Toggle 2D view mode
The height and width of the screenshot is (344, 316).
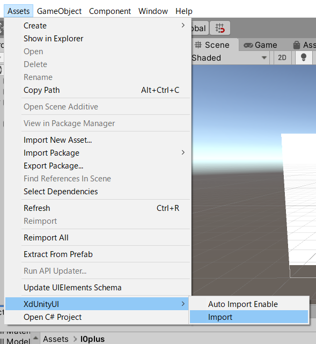pos(282,58)
